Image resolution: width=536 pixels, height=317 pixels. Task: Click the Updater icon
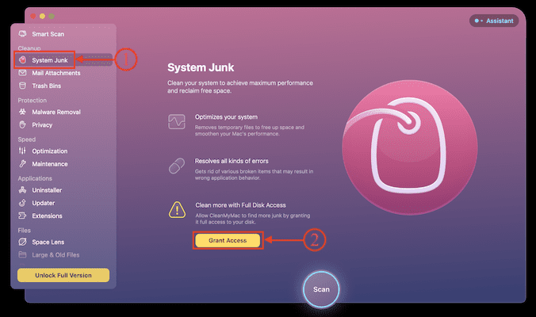click(x=22, y=203)
